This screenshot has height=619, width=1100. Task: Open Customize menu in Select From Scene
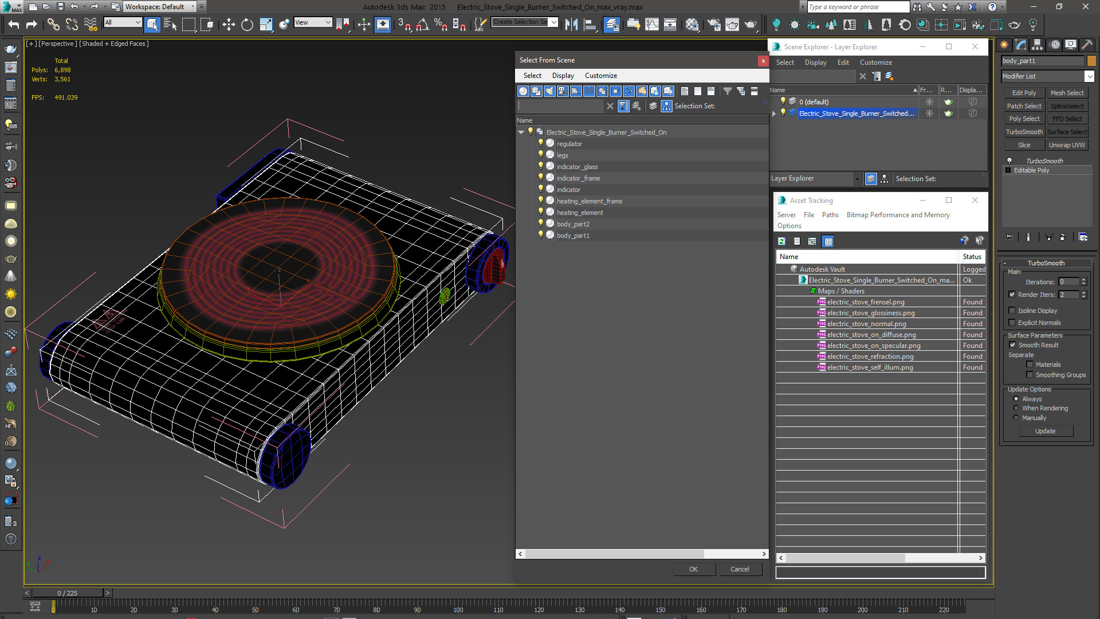click(600, 76)
